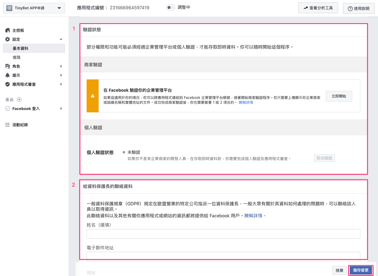The width and height of the screenshot is (378, 276).
Task: Click the warning triangle icon in 商家驗證
Action: [x=93, y=96]
